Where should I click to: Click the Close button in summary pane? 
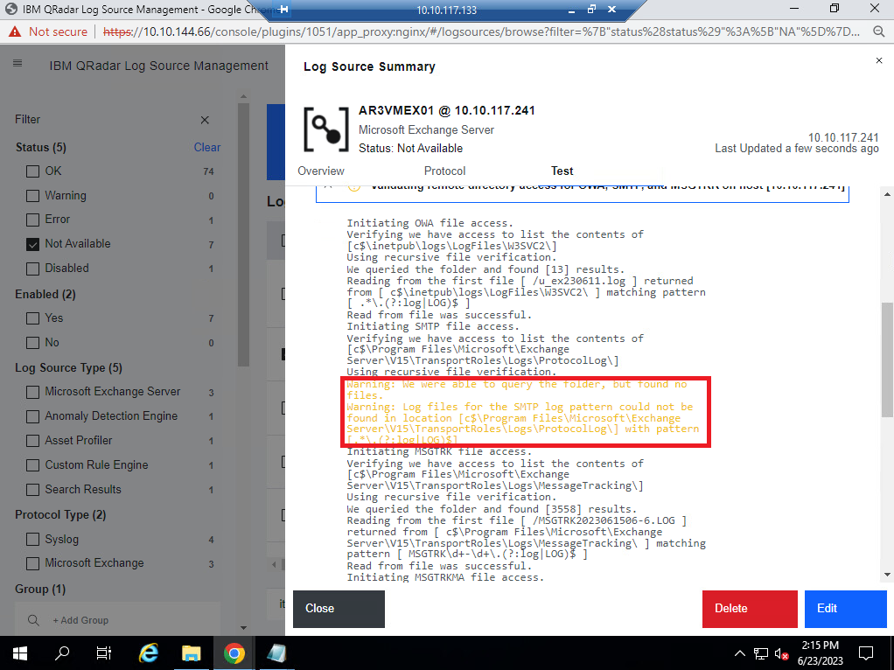[x=339, y=609]
